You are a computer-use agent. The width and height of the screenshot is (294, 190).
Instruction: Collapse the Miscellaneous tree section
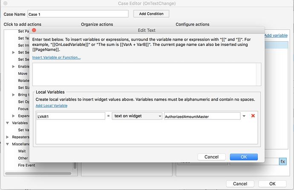8,144
